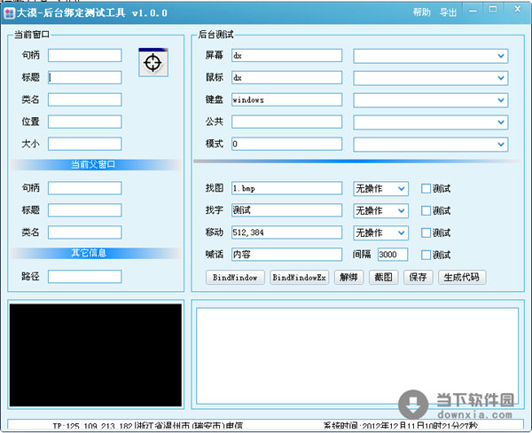Click the empty 公共 text field
This screenshot has height=433, width=532.
coord(286,122)
